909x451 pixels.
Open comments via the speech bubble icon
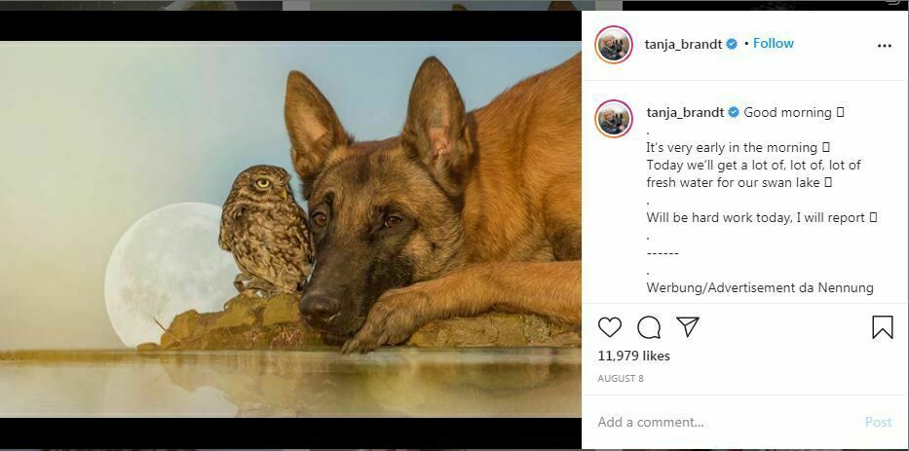pos(649,327)
